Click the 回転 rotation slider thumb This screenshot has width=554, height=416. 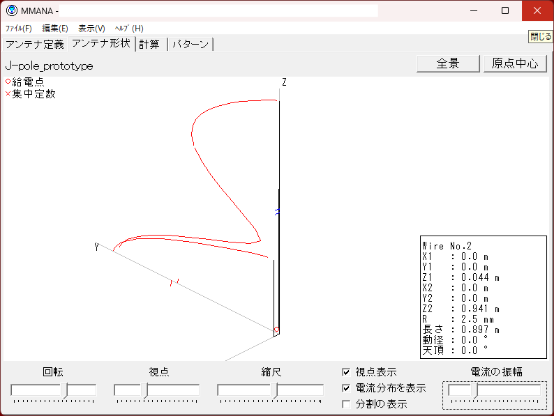pyautogui.click(x=65, y=390)
